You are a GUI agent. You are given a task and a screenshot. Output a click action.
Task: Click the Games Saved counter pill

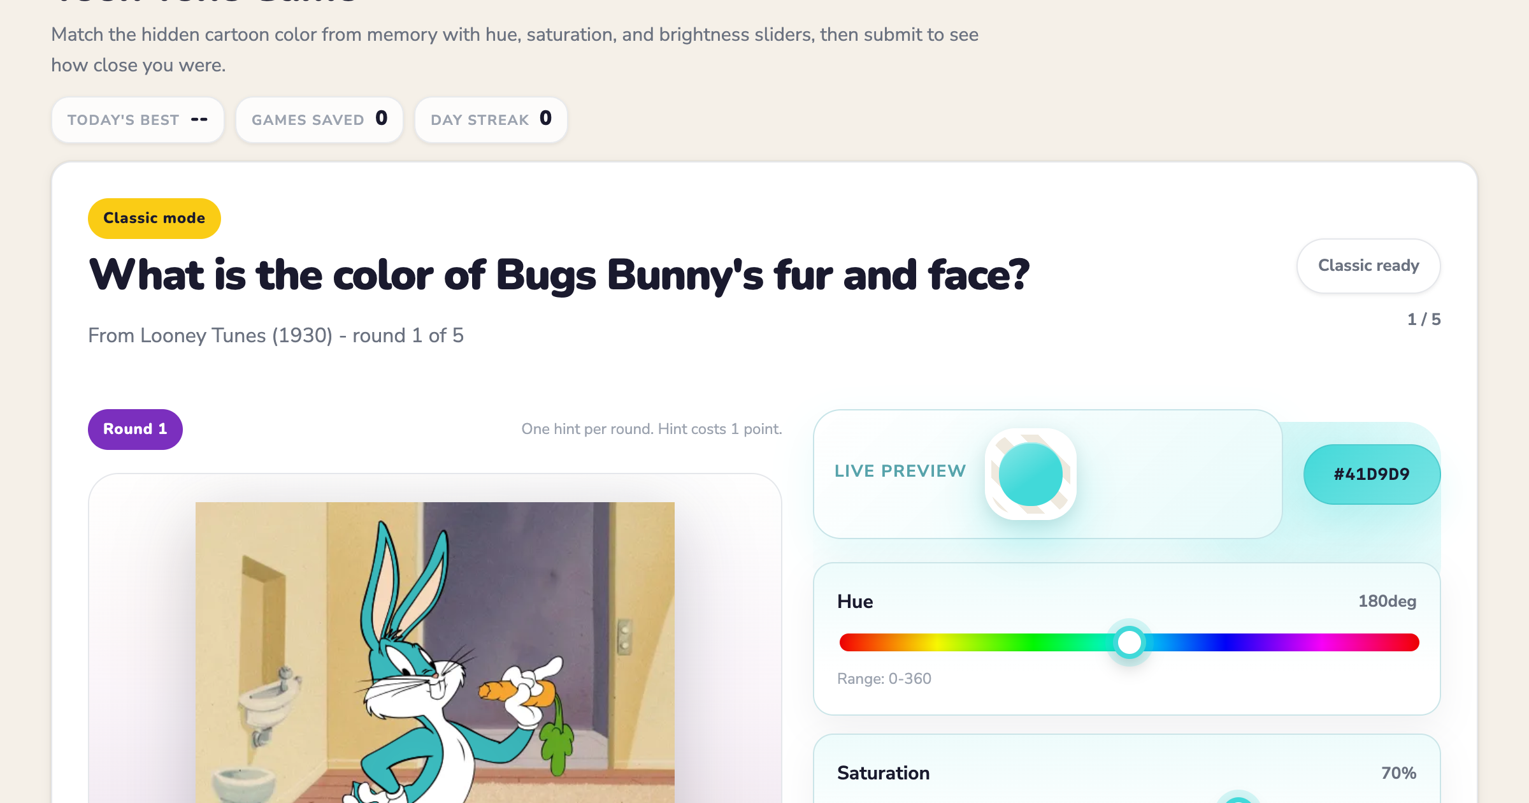point(319,120)
